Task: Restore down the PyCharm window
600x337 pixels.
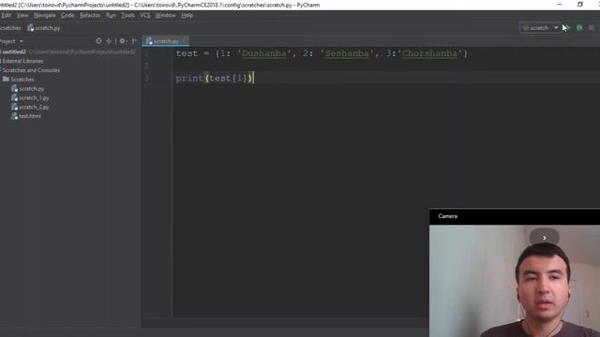Action: tap(580, 5)
